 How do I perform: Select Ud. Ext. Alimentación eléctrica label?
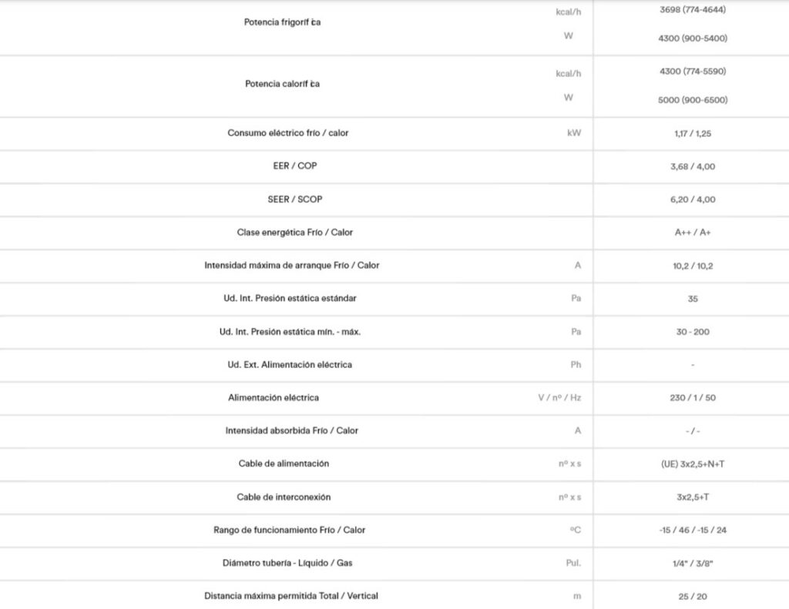[x=290, y=365]
